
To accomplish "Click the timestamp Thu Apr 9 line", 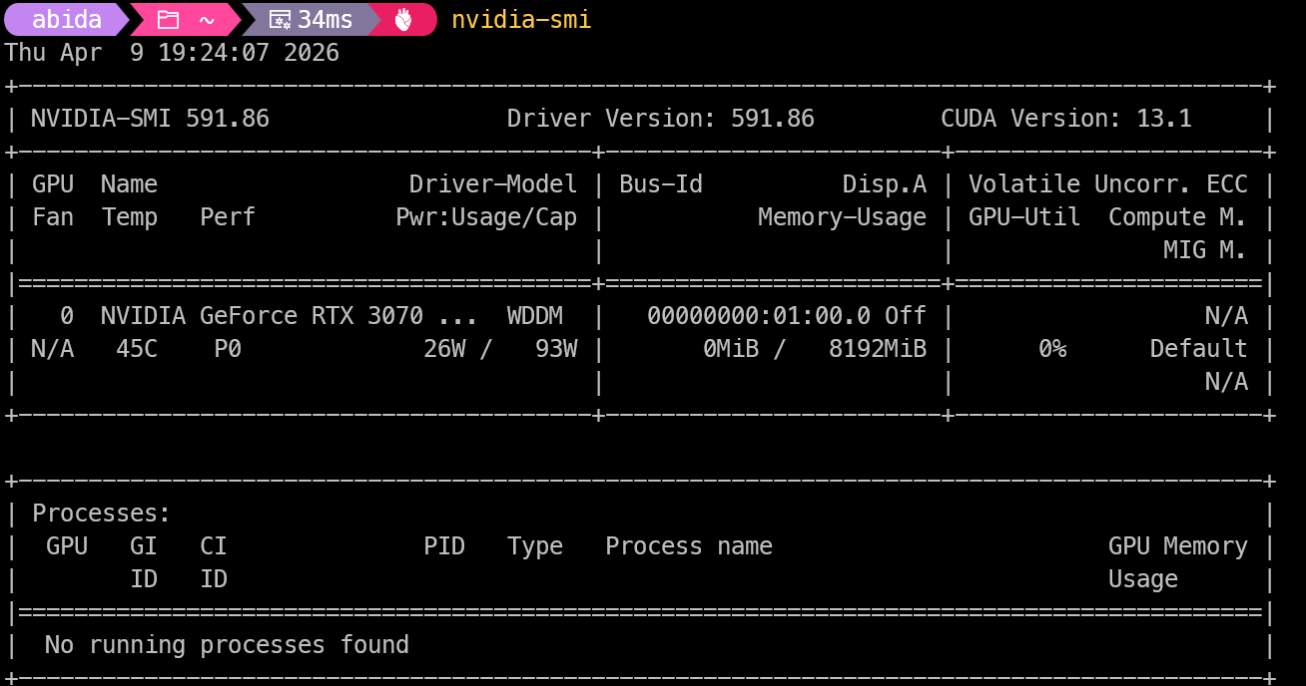I will pos(171,52).
